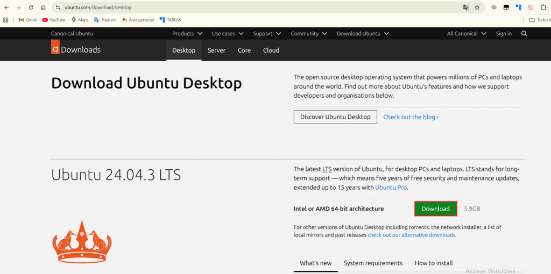This screenshot has height=274, width=551.
Task: Click the site information icon left of URL
Action: (x=58, y=8)
